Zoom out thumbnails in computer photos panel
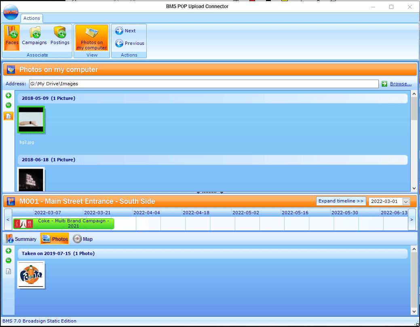 pos(8,105)
